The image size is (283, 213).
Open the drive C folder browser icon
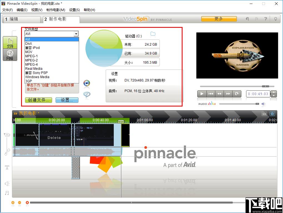[153, 34]
